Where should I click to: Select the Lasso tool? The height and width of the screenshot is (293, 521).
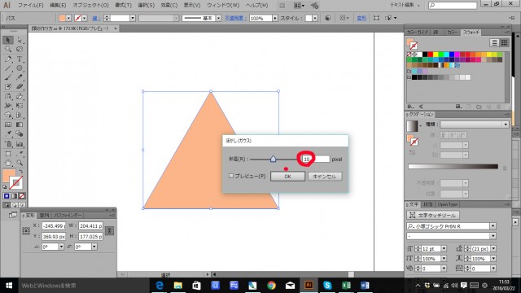coord(20,50)
